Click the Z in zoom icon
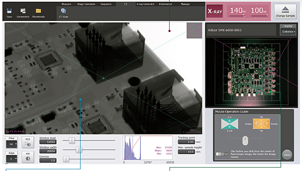 coord(230,121)
